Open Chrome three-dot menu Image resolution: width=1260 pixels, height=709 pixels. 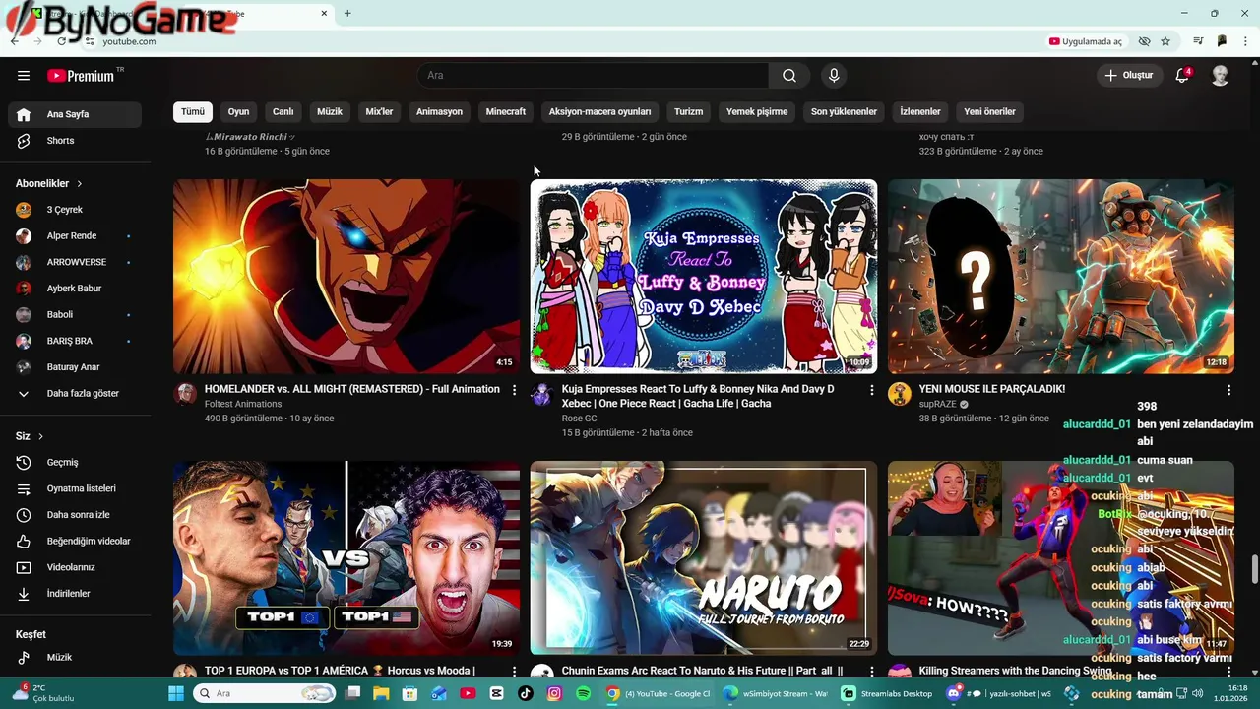point(1246,41)
